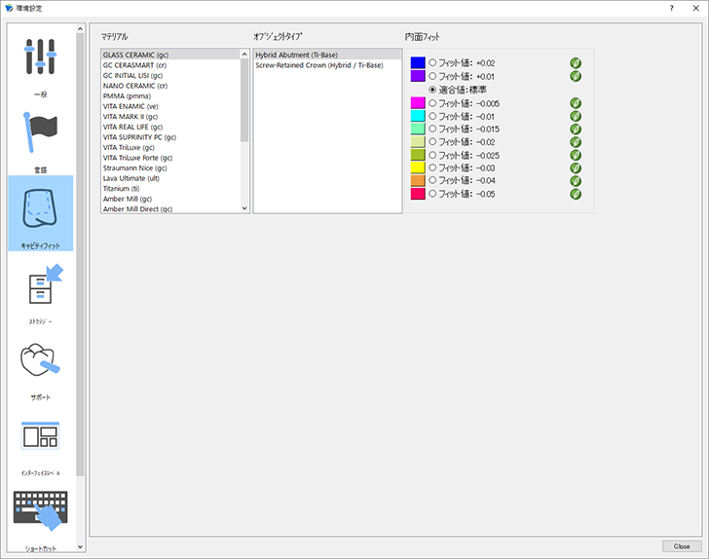Click the green check icon beside -0.02

(x=576, y=142)
